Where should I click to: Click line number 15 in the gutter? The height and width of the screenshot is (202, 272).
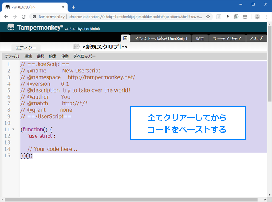tap(7, 156)
